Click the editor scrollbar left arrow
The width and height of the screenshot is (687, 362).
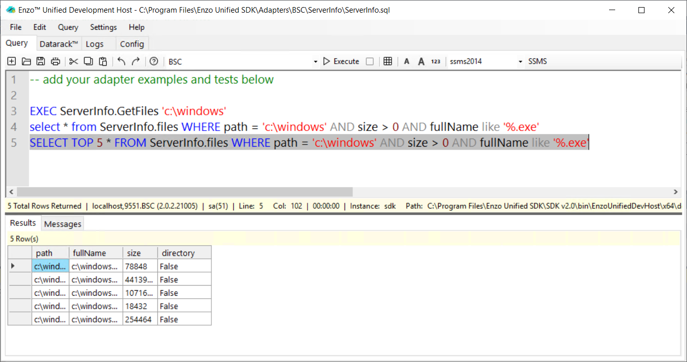[10, 192]
